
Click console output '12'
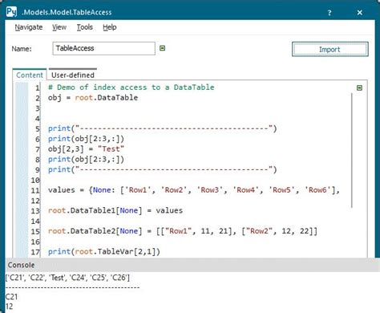click(x=9, y=307)
